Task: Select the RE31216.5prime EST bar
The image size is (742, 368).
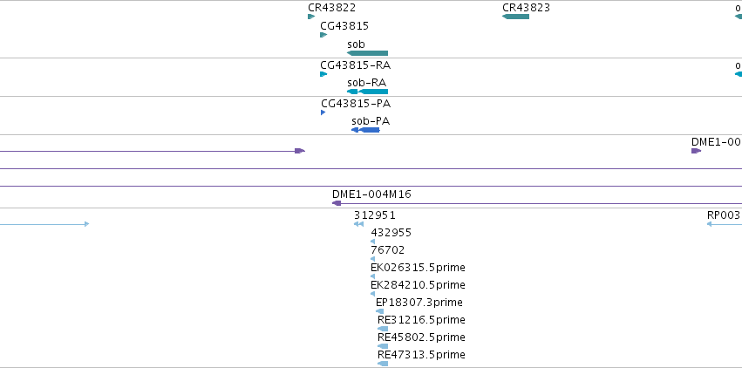Action: pos(383,329)
